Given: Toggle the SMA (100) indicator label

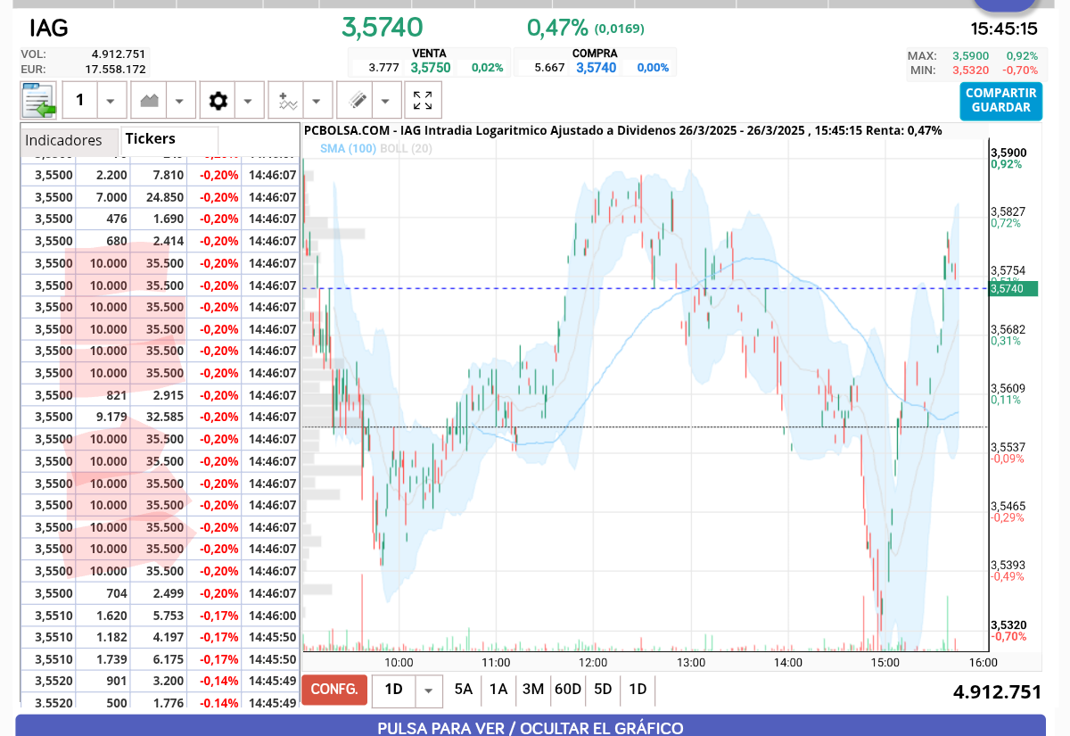Looking at the screenshot, I should pos(349,149).
